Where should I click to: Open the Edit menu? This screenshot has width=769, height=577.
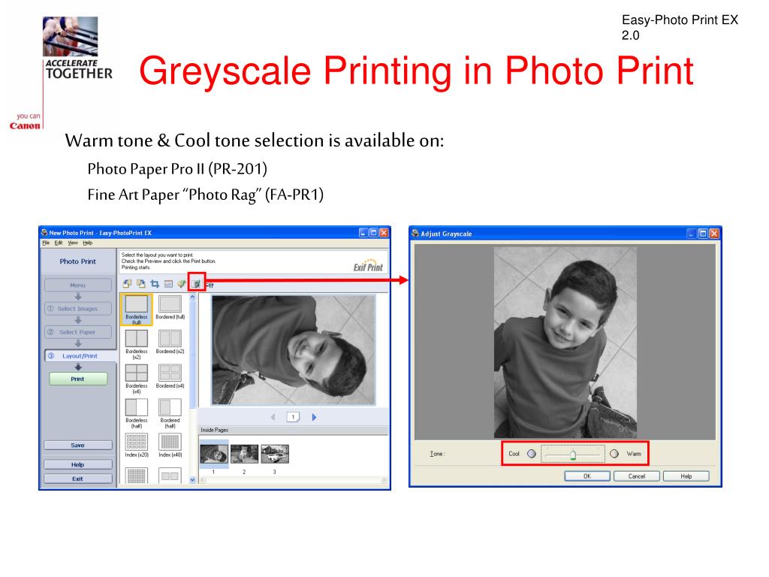[59, 243]
